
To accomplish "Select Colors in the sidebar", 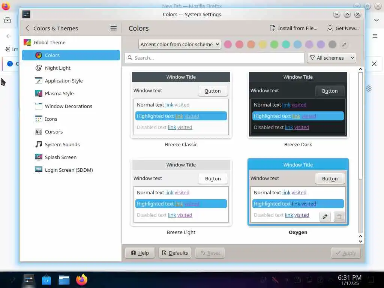I will 71,55.
